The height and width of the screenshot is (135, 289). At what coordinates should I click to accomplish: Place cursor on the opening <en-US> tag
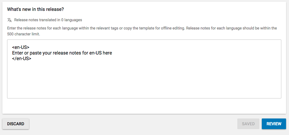point(21,47)
